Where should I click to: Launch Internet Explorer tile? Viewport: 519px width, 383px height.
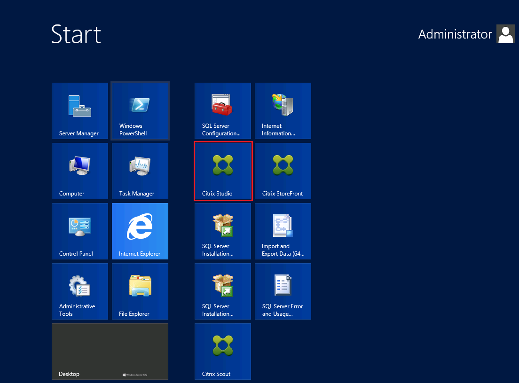(x=140, y=231)
